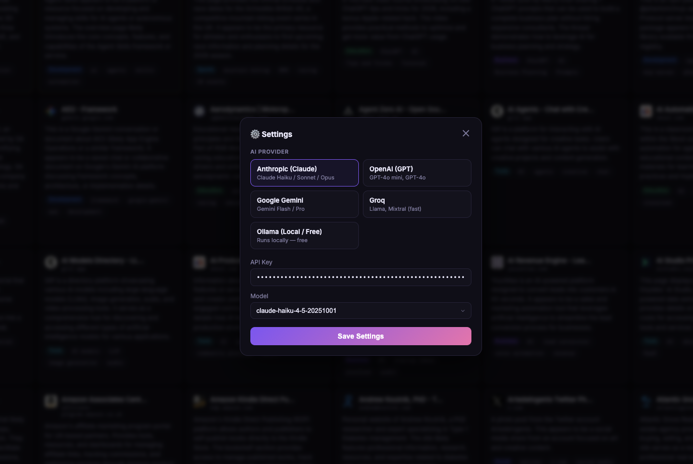Click the AI Agents chat card icon
Screen dimensions: 693x464
tap(497, 111)
